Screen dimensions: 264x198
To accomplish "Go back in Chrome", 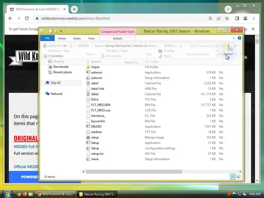I will click(10, 18).
